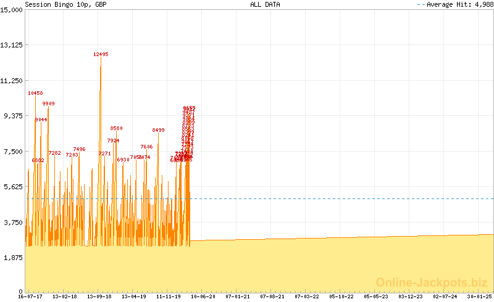Viewport: 494px width, 302px height.
Task: Select the 8580 value label
Action: tap(116, 128)
